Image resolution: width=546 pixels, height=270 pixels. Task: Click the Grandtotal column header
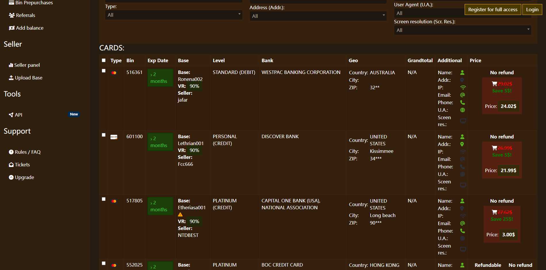420,60
